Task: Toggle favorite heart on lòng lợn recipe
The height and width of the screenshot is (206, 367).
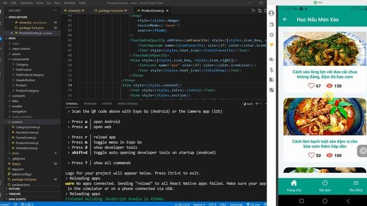Action: coord(311,86)
